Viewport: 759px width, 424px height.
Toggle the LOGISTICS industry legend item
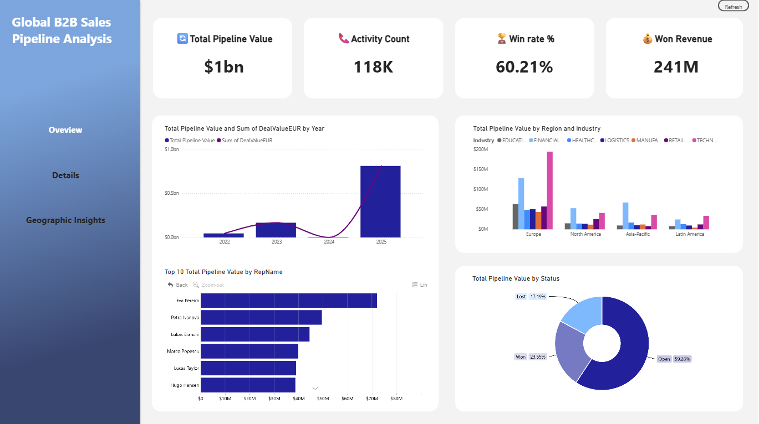615,141
